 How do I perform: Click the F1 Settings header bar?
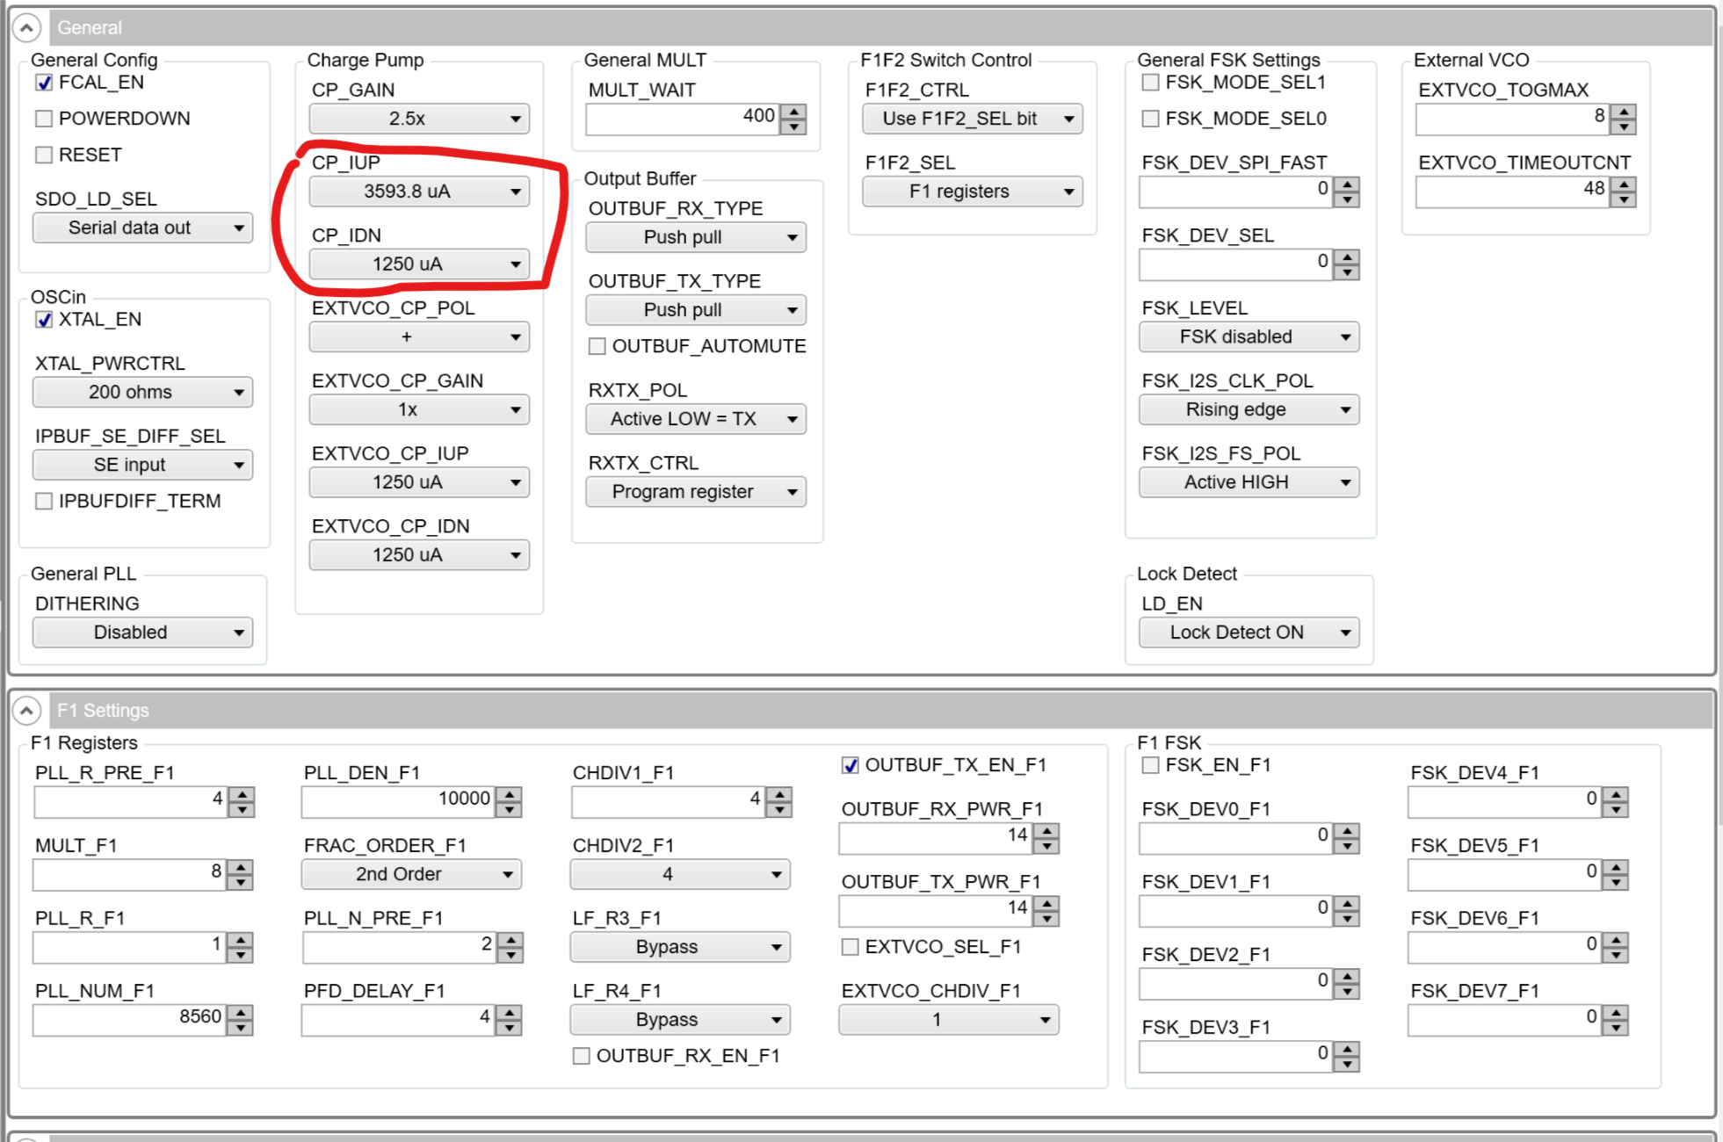point(879,710)
